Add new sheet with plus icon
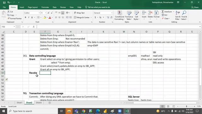This screenshot has height=114, width=202. (50, 103)
